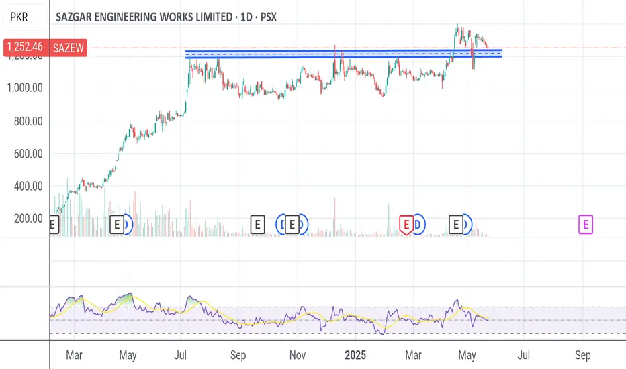Click the 200.00 price axis label
The image size is (626, 369).
[x=28, y=219]
